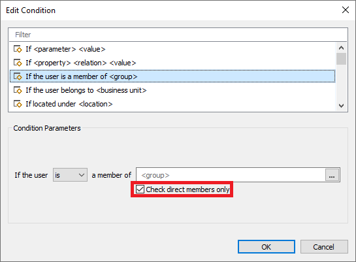This screenshot has height=262, width=356.
Task: Expand the 'is' relation dropdown
Action: 70,175
